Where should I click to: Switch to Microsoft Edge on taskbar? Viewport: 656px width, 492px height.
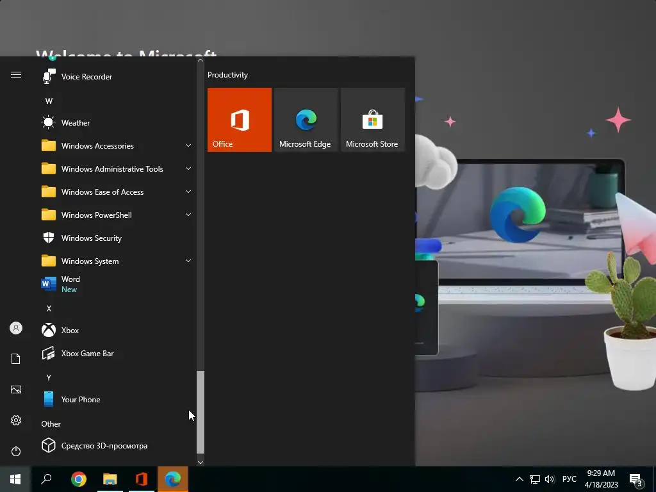pos(173,479)
